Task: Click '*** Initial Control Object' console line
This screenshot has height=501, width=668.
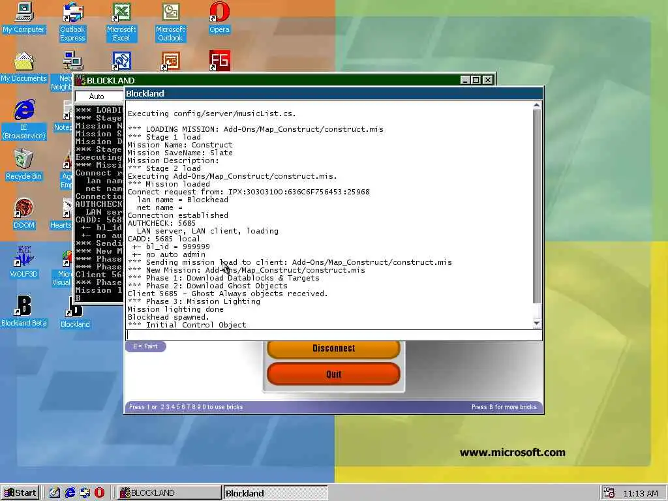Action: coord(187,325)
